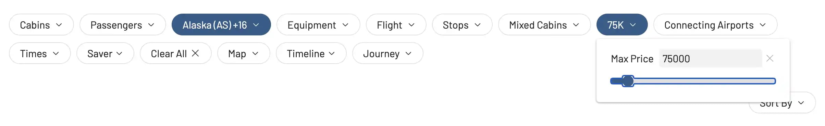
Task: Expand the Equipment filter
Action: 318,25
